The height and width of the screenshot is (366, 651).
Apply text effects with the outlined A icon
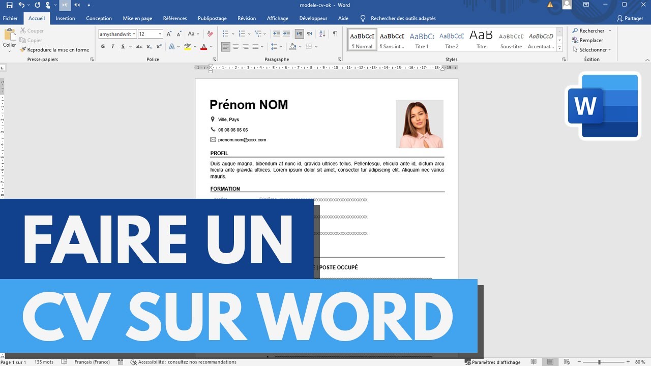tap(171, 47)
